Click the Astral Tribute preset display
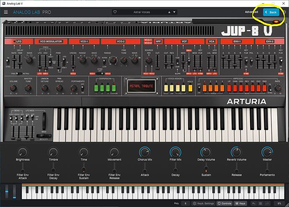Screen dimensions: 289x207 (x=142, y=86)
